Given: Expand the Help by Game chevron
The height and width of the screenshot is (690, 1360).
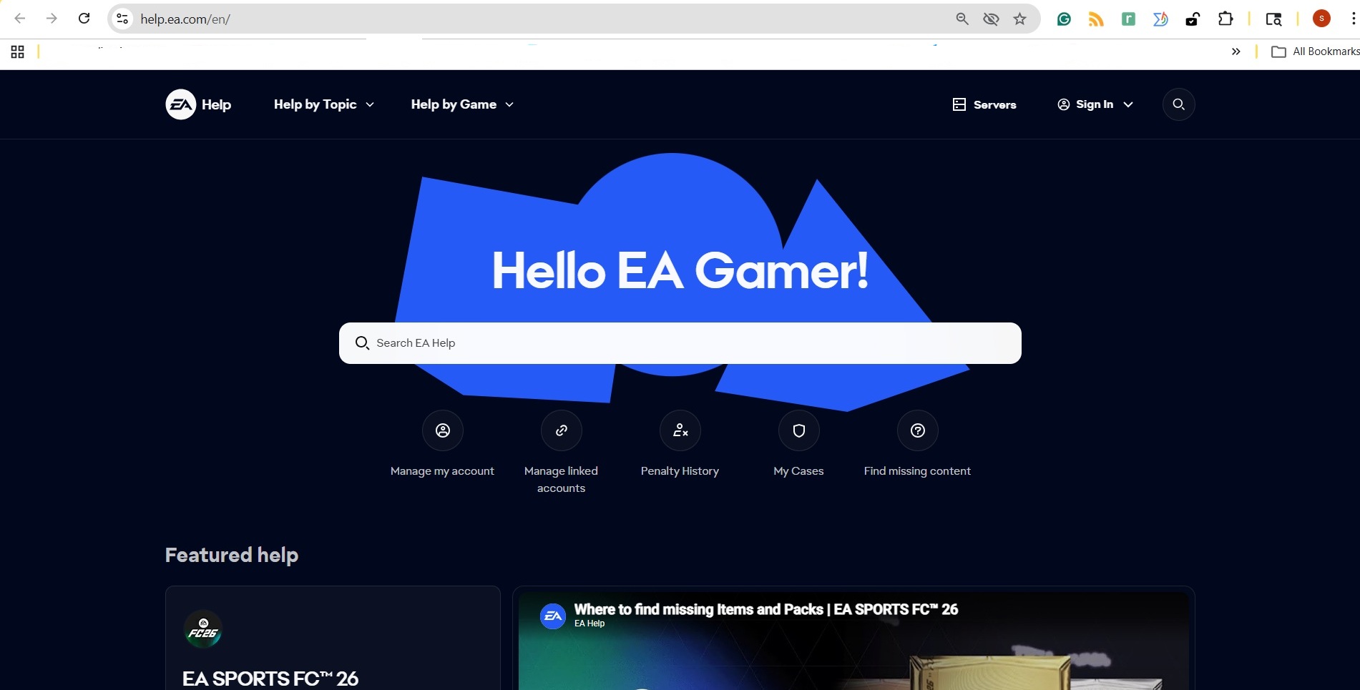Looking at the screenshot, I should tap(509, 104).
